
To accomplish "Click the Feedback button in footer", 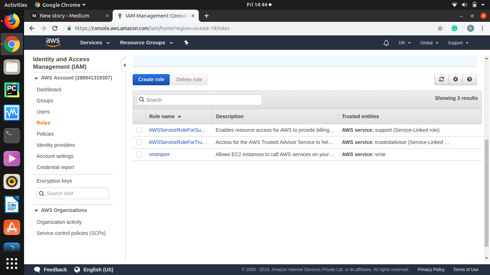I will [x=50, y=270].
